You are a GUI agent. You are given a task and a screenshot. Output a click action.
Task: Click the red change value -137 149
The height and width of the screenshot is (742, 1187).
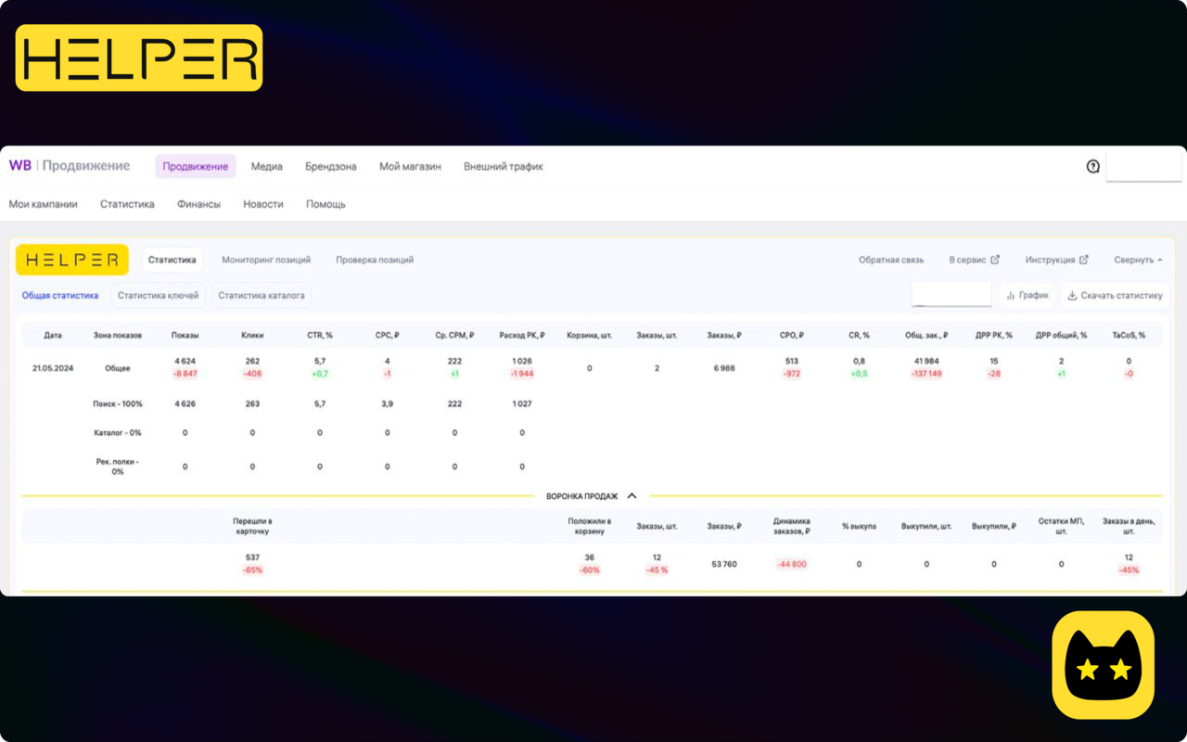point(926,374)
